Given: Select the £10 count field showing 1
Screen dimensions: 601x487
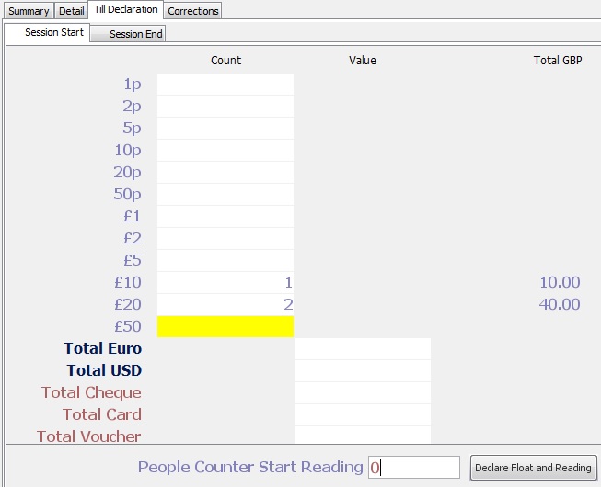Looking at the screenshot, I should 225,282.
